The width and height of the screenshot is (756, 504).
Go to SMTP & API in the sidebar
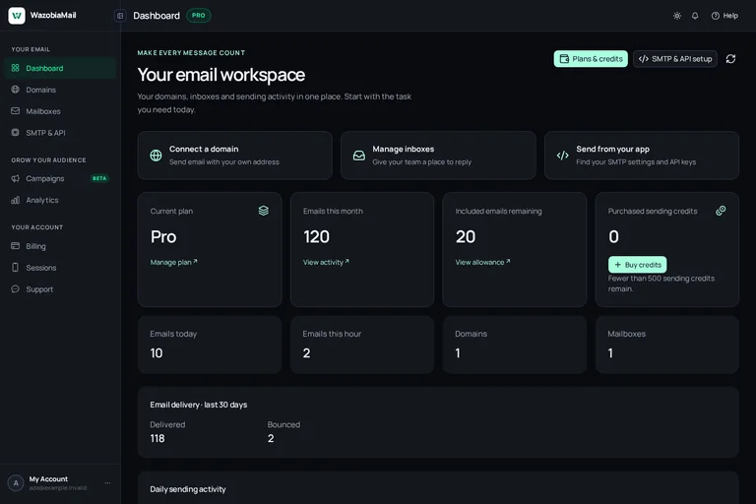click(60, 133)
